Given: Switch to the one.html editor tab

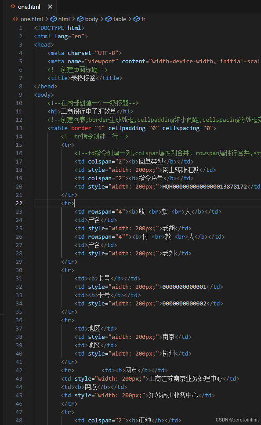Looking at the screenshot, I should (x=29, y=7).
